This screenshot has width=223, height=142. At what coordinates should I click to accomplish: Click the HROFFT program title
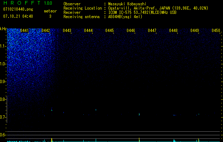click(22, 3)
